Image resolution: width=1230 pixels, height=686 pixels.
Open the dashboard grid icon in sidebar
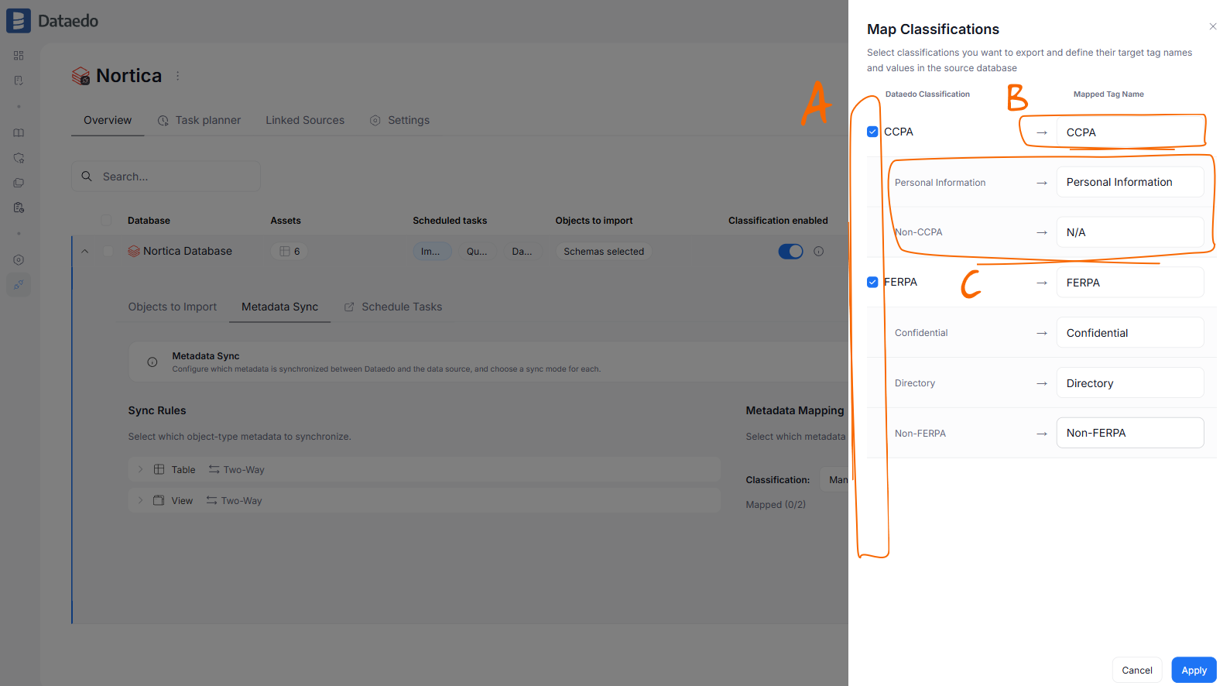tap(19, 56)
